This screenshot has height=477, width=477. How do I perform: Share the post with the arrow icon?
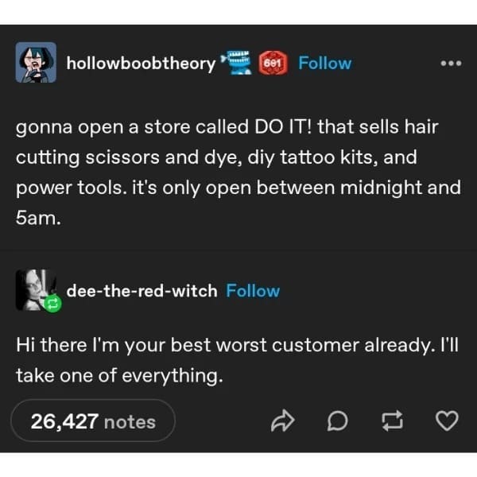(282, 421)
